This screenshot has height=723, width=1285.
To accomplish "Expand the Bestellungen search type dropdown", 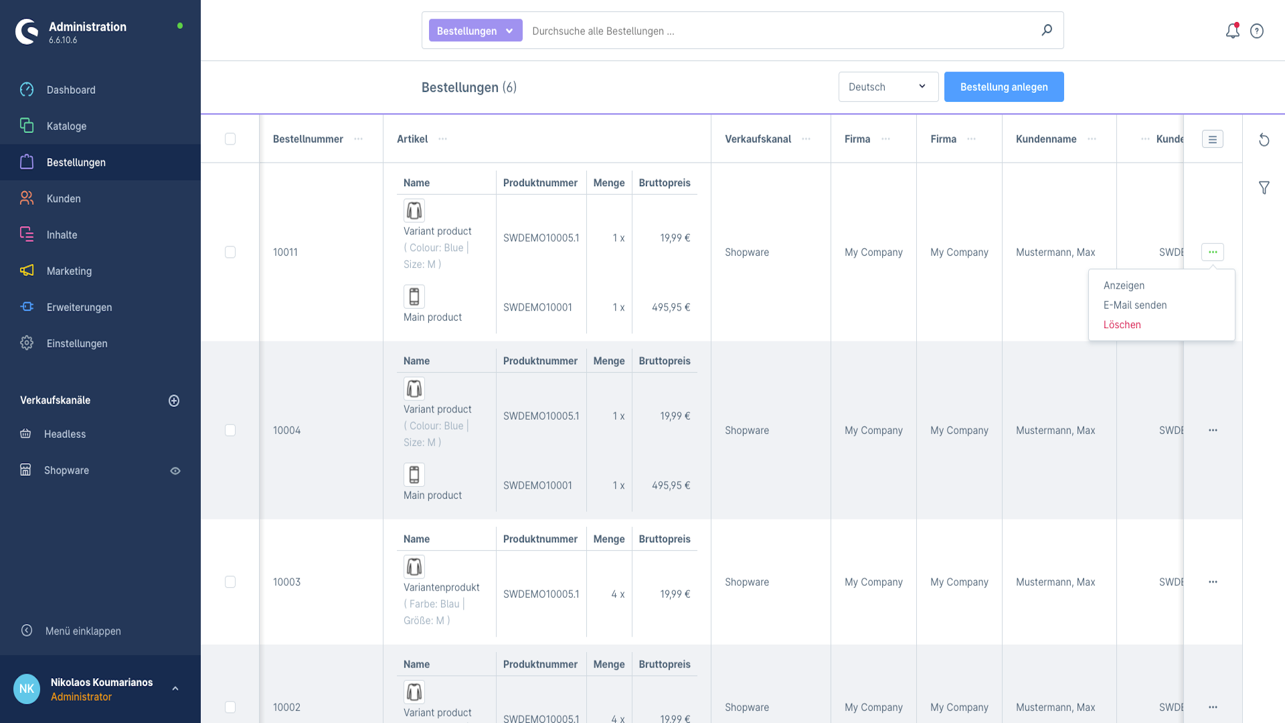I will pyautogui.click(x=475, y=31).
